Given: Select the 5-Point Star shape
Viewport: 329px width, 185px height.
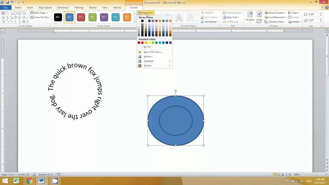Looking at the screenshot, I should [24, 22].
